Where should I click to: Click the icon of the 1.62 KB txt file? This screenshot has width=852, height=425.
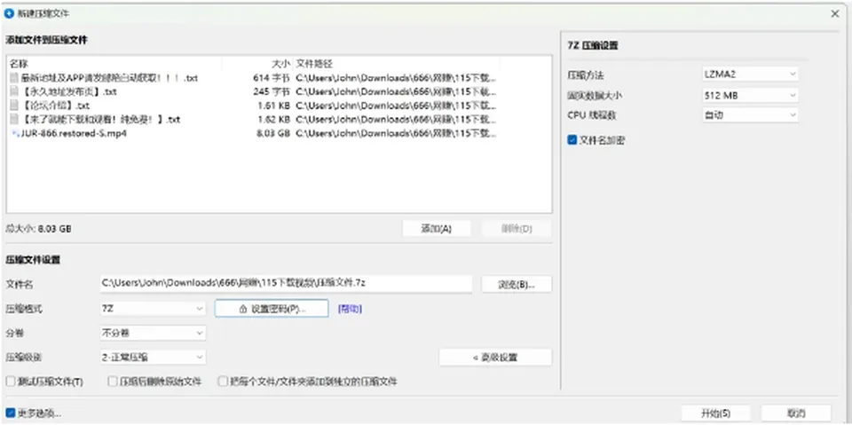[15, 120]
